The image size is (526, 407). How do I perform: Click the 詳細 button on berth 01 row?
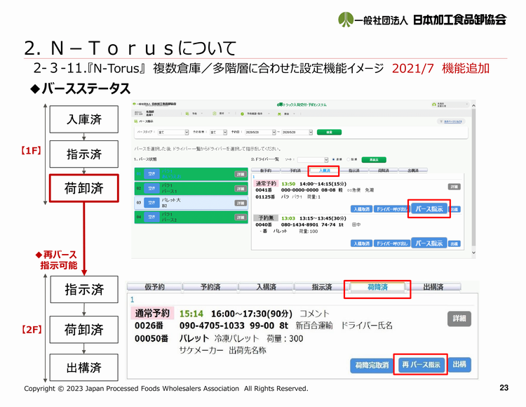[x=240, y=174]
